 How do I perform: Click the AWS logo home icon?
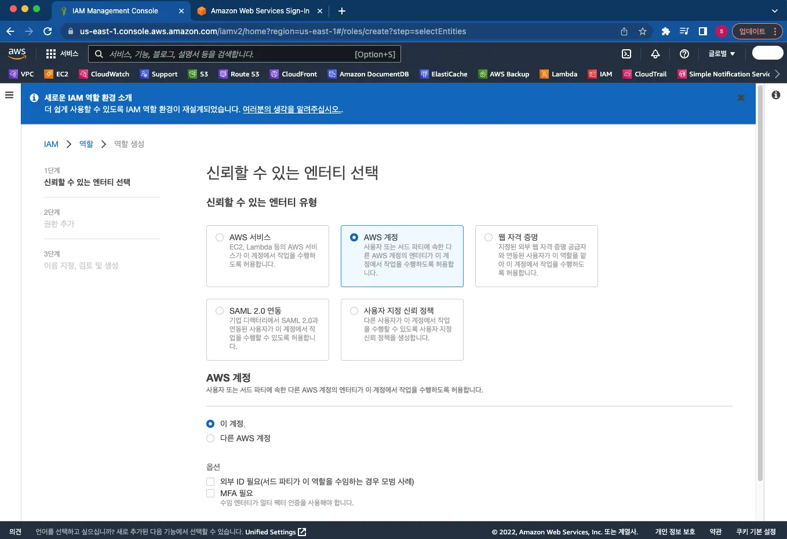point(17,53)
